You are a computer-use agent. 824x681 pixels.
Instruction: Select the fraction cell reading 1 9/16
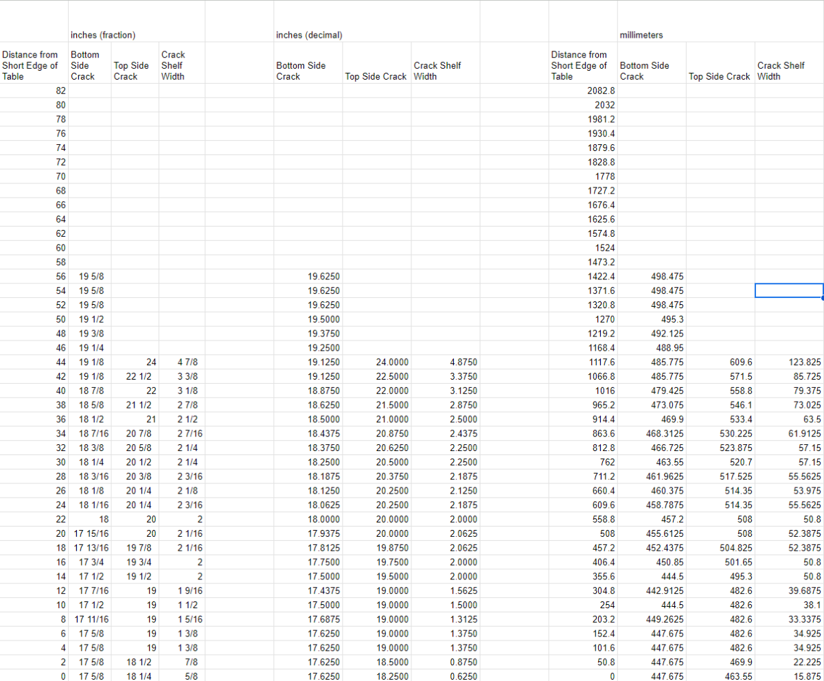[x=182, y=590]
